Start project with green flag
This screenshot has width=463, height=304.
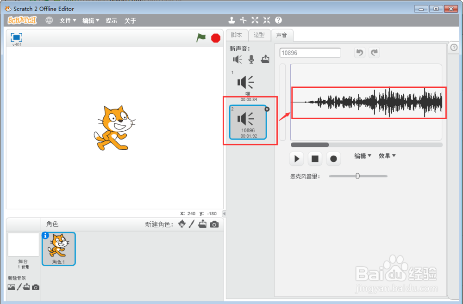click(201, 38)
